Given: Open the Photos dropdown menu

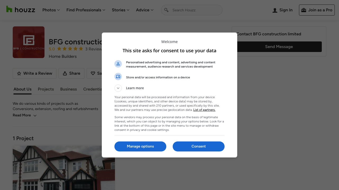Looking at the screenshot, I should pos(51,10).
